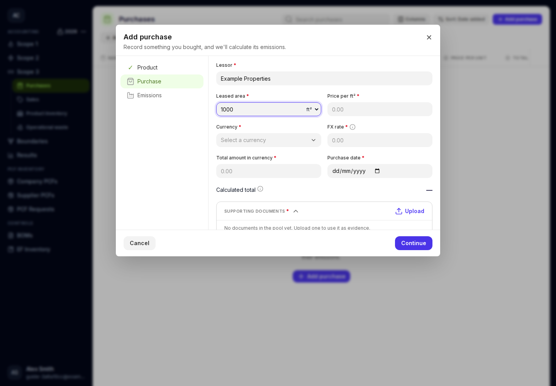This screenshot has height=386, width=556.
Task: Open the Select a currency dropdown
Action: tap(269, 140)
